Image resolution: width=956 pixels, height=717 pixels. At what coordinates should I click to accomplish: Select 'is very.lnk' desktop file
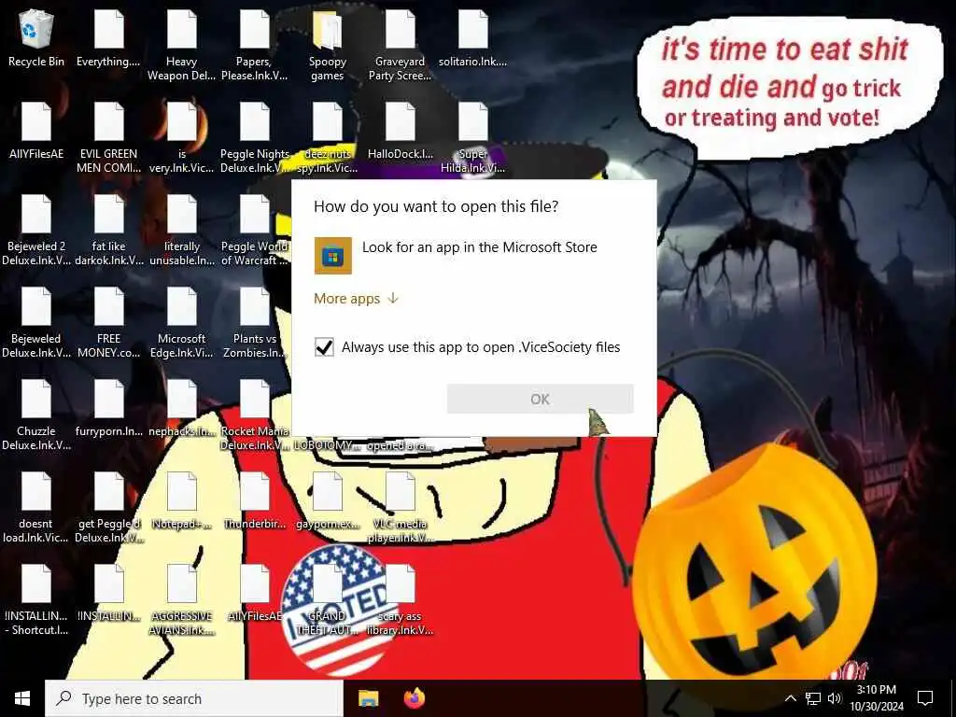(x=182, y=138)
